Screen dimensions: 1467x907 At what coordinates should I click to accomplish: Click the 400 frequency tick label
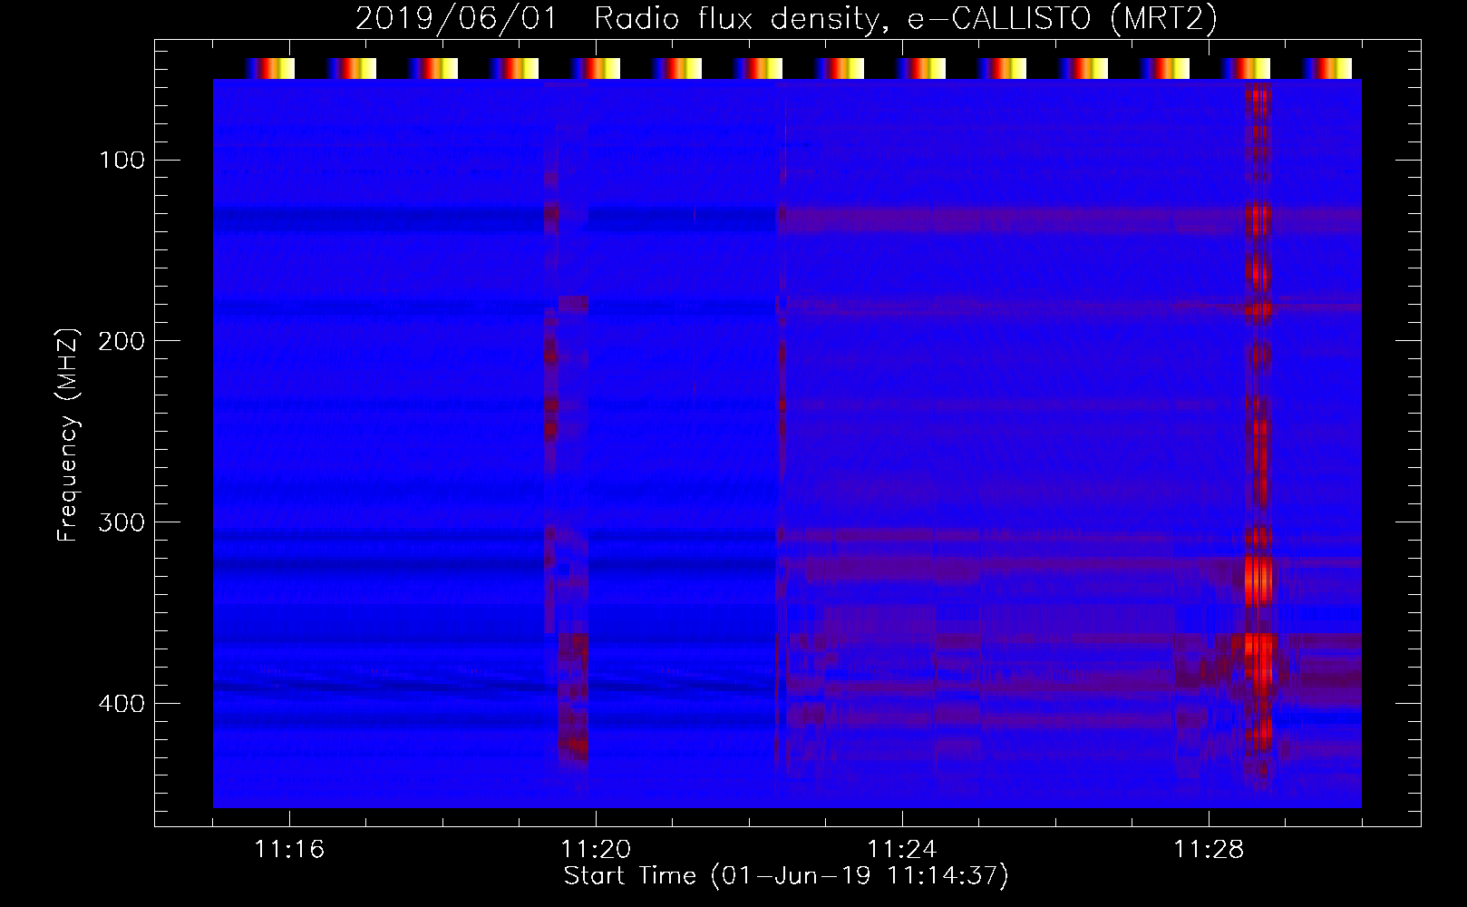(x=122, y=704)
